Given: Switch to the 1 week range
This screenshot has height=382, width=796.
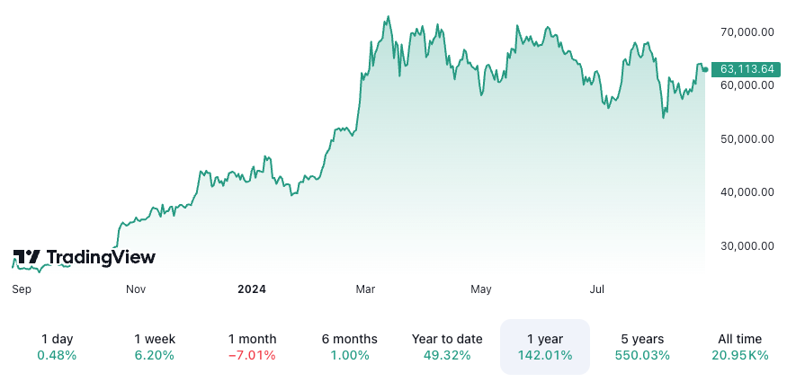Looking at the screenshot, I should pos(155,346).
